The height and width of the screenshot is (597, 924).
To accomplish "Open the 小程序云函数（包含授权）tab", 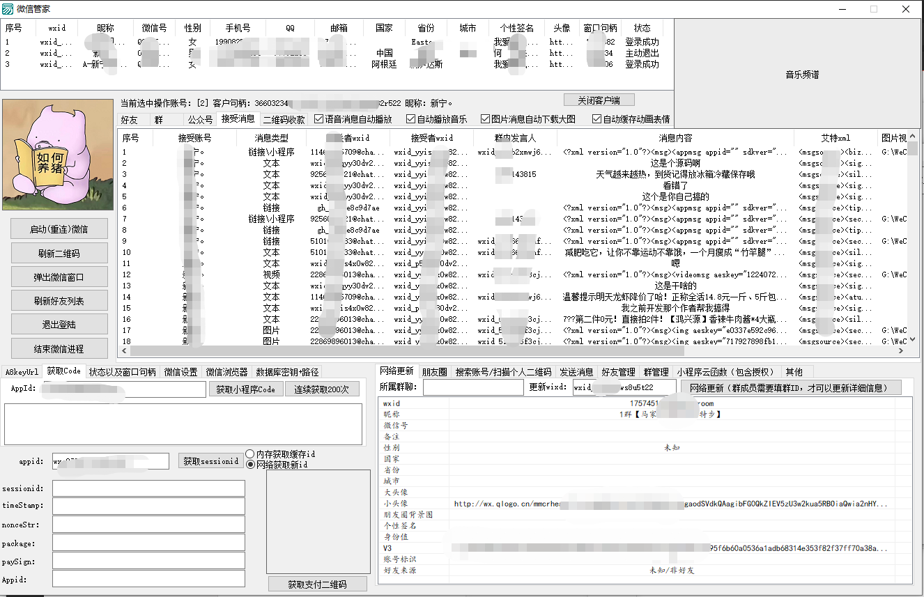I will (x=725, y=372).
